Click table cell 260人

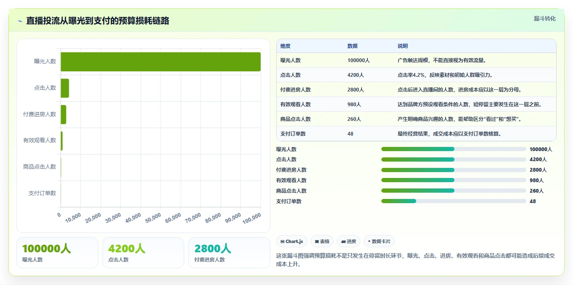point(354,119)
